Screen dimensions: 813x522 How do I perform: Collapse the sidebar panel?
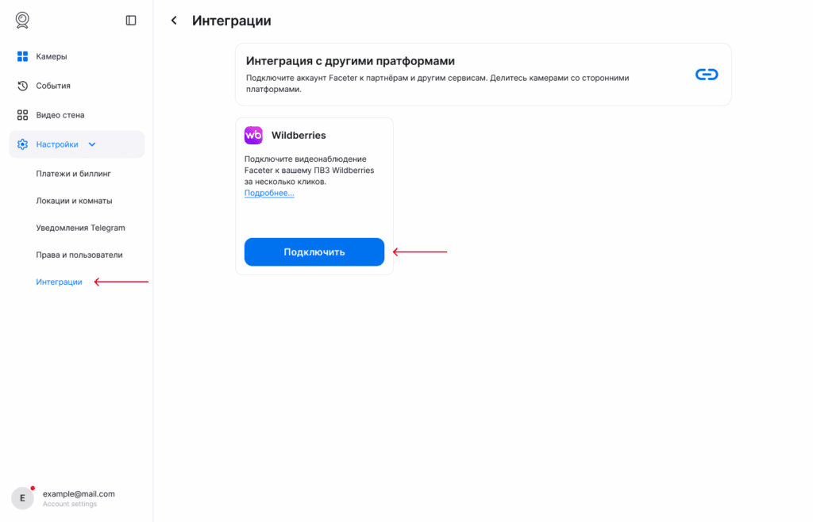[x=131, y=21]
